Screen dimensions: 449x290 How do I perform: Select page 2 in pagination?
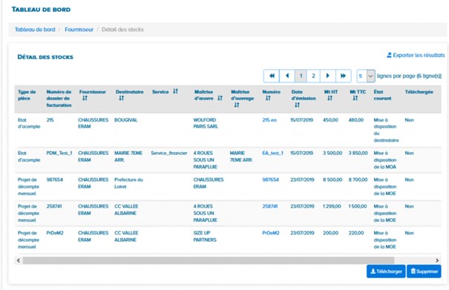313,76
